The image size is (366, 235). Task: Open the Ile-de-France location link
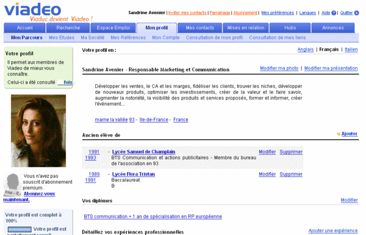coord(154,120)
